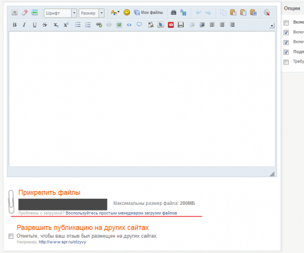Redo the last action
Screen dimensions: 304x253
tap(208, 13)
